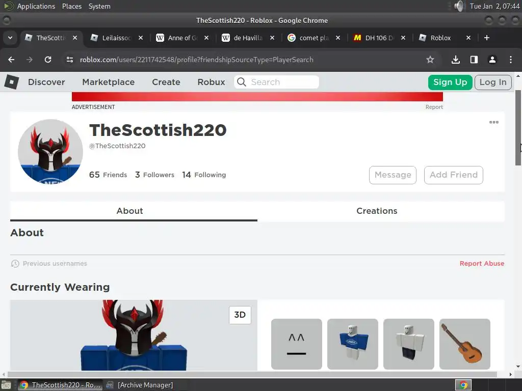The width and height of the screenshot is (522, 391).
Task: Open the ^^ face item thumbnail
Action: [x=297, y=344]
